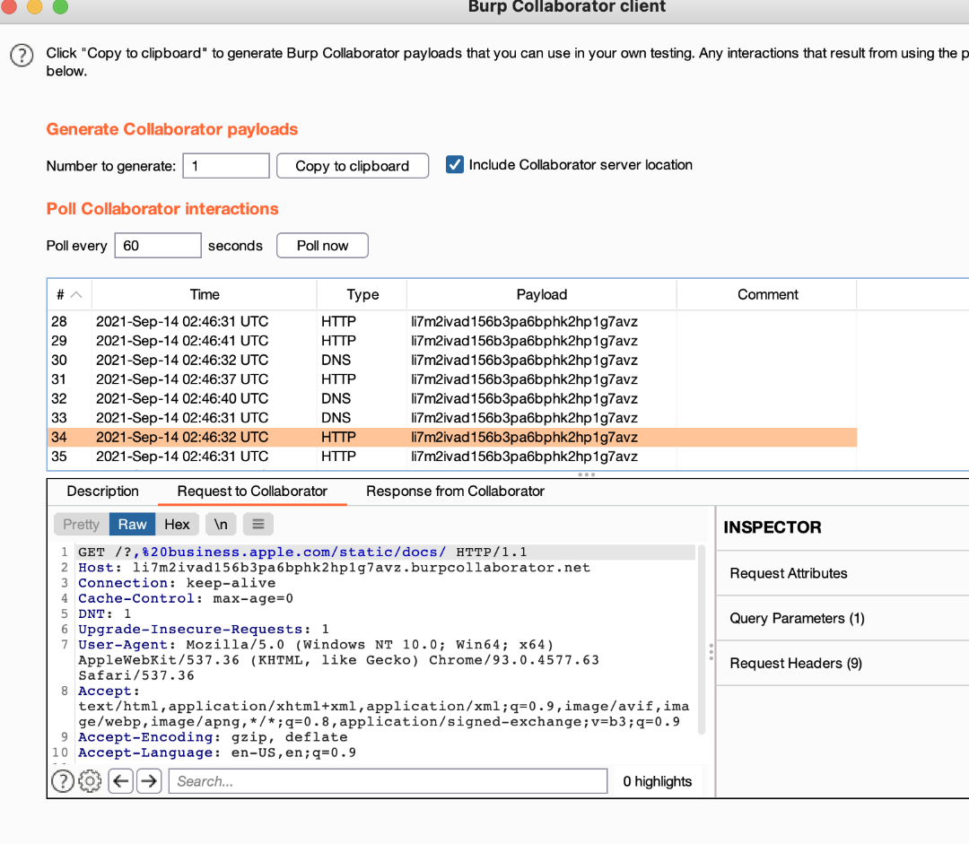Open the editor help icon beside search
Viewport: 969px width, 844px height.
(x=63, y=781)
